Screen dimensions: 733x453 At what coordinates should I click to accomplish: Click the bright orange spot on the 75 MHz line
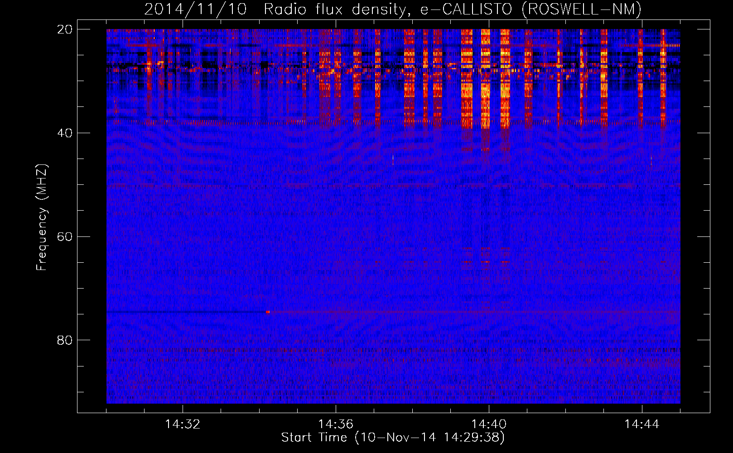pos(268,312)
